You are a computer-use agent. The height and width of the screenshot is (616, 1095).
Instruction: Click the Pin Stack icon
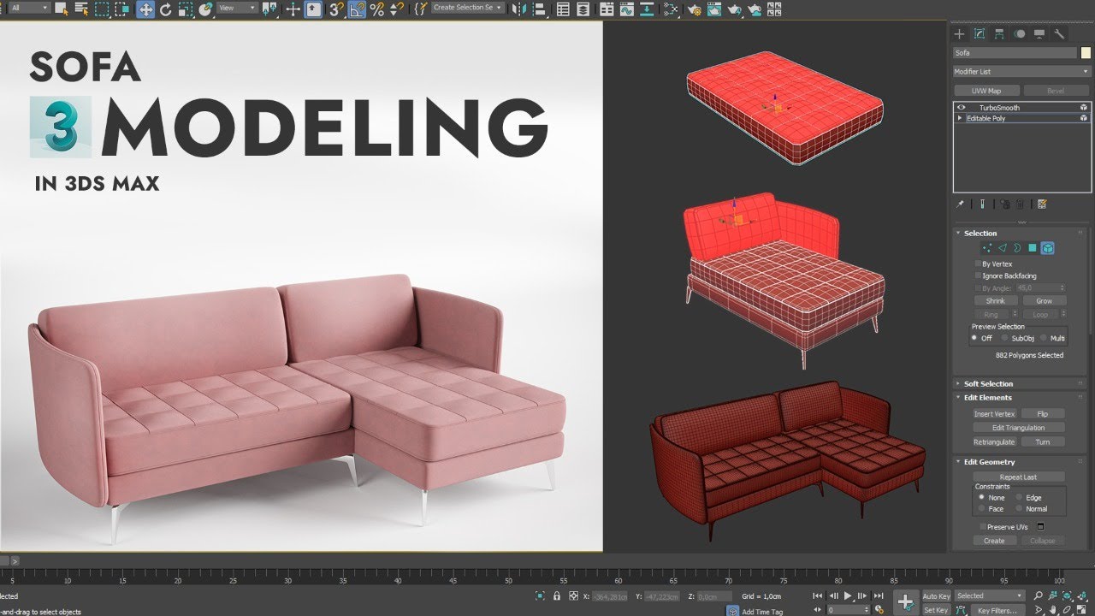[x=960, y=204]
